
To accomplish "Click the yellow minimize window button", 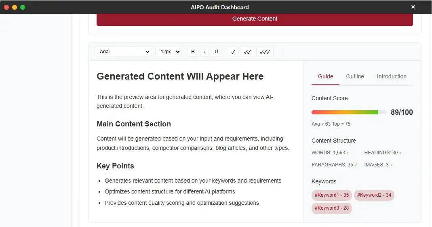I will tap(15, 7).
